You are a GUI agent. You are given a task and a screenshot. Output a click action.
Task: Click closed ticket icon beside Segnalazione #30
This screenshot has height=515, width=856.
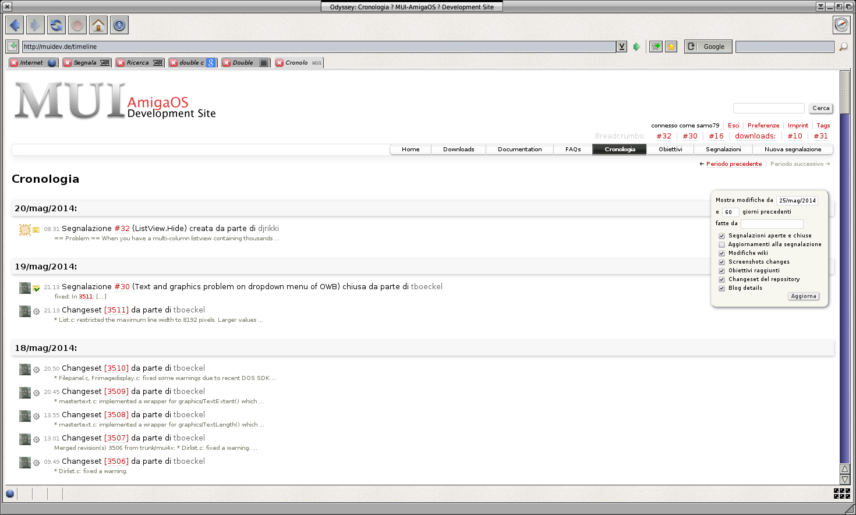click(36, 288)
